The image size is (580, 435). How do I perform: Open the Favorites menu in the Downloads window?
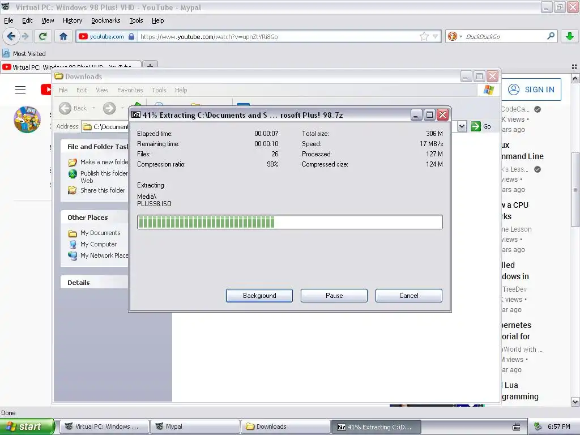point(130,90)
